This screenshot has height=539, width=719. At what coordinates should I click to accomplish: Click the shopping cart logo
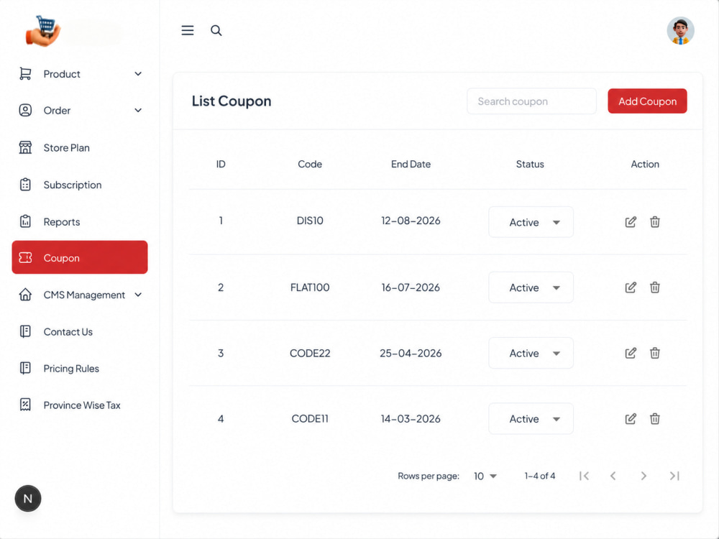43,31
